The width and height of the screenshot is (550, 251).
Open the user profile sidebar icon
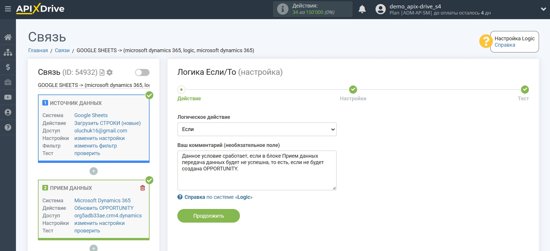click(x=8, y=112)
